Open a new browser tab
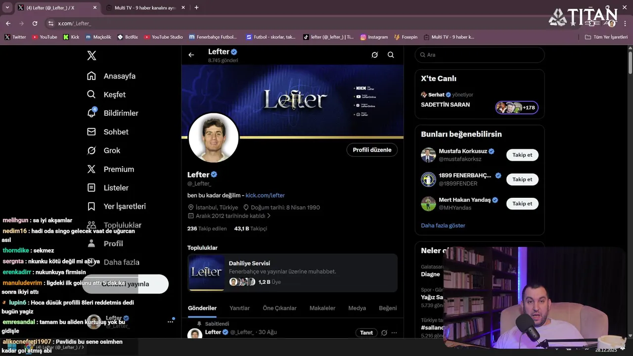The height and width of the screenshot is (356, 633). 196,7
